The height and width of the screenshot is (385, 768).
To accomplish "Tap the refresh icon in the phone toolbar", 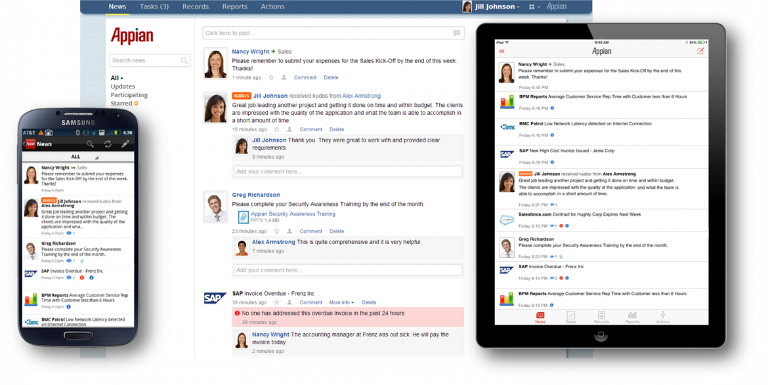I will (107, 144).
